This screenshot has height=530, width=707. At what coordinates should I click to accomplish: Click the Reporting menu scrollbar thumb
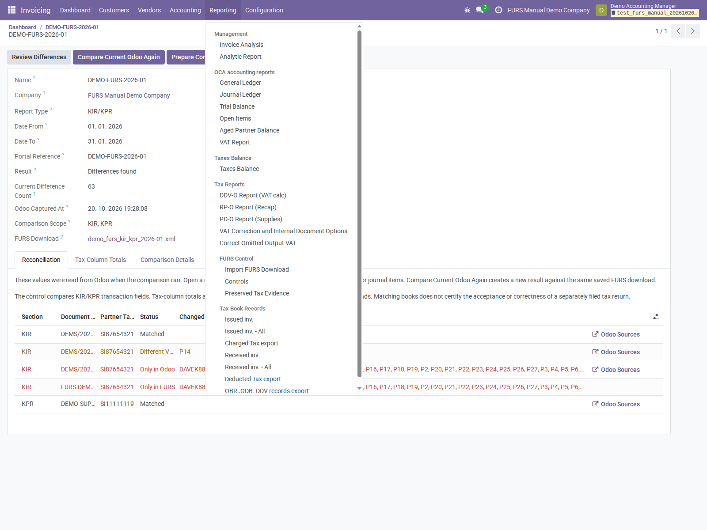[x=359, y=204]
